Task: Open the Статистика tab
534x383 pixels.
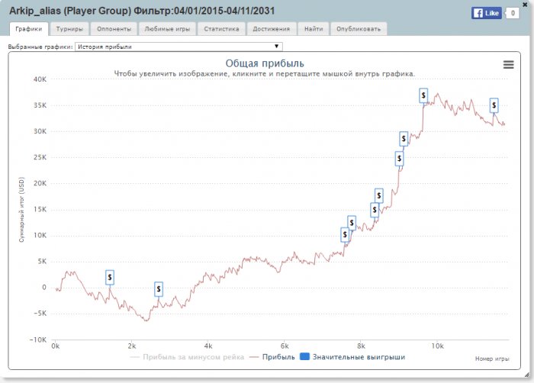Action: (x=221, y=29)
